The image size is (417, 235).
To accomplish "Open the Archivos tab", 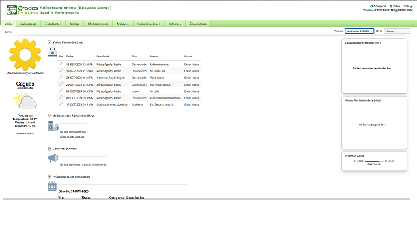I will (122, 23).
